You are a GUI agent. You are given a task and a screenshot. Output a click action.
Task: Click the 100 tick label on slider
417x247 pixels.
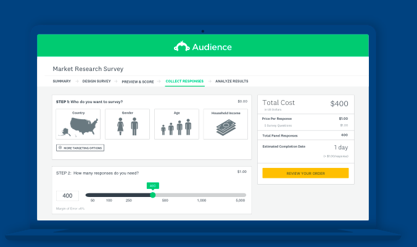(109, 201)
